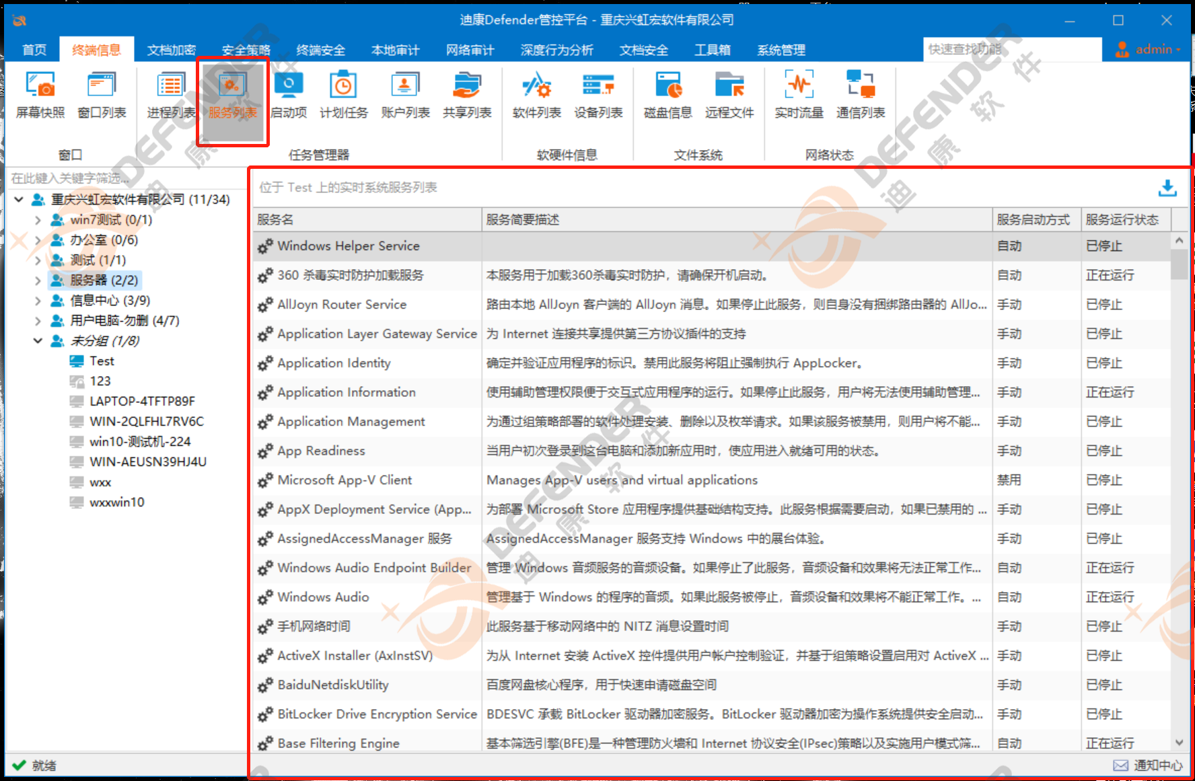Switch to the 深度行为分析 tab
The width and height of the screenshot is (1195, 781).
pyautogui.click(x=556, y=50)
